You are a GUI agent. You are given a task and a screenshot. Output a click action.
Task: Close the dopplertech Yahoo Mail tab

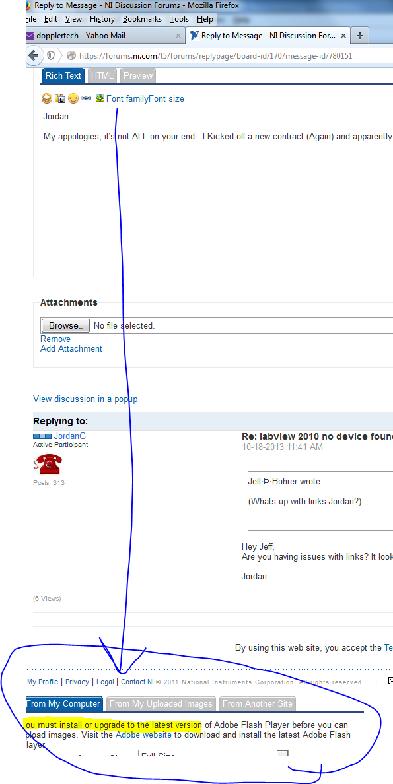point(178,36)
